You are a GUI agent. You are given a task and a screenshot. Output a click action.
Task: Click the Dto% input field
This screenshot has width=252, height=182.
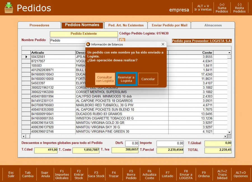[x=132, y=143]
